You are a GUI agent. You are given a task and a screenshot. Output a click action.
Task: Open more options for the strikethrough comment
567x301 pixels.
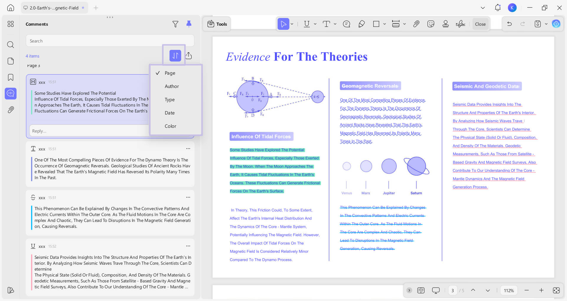click(x=188, y=197)
